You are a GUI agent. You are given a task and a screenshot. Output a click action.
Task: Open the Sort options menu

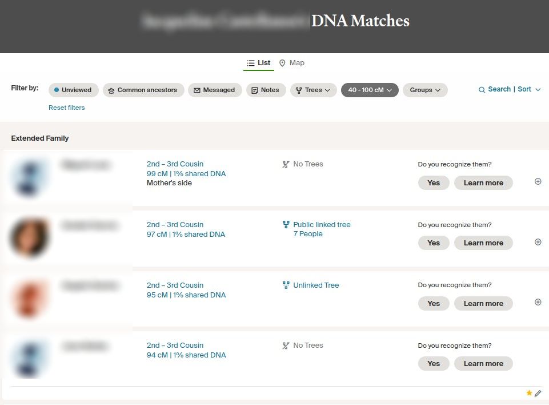point(529,89)
